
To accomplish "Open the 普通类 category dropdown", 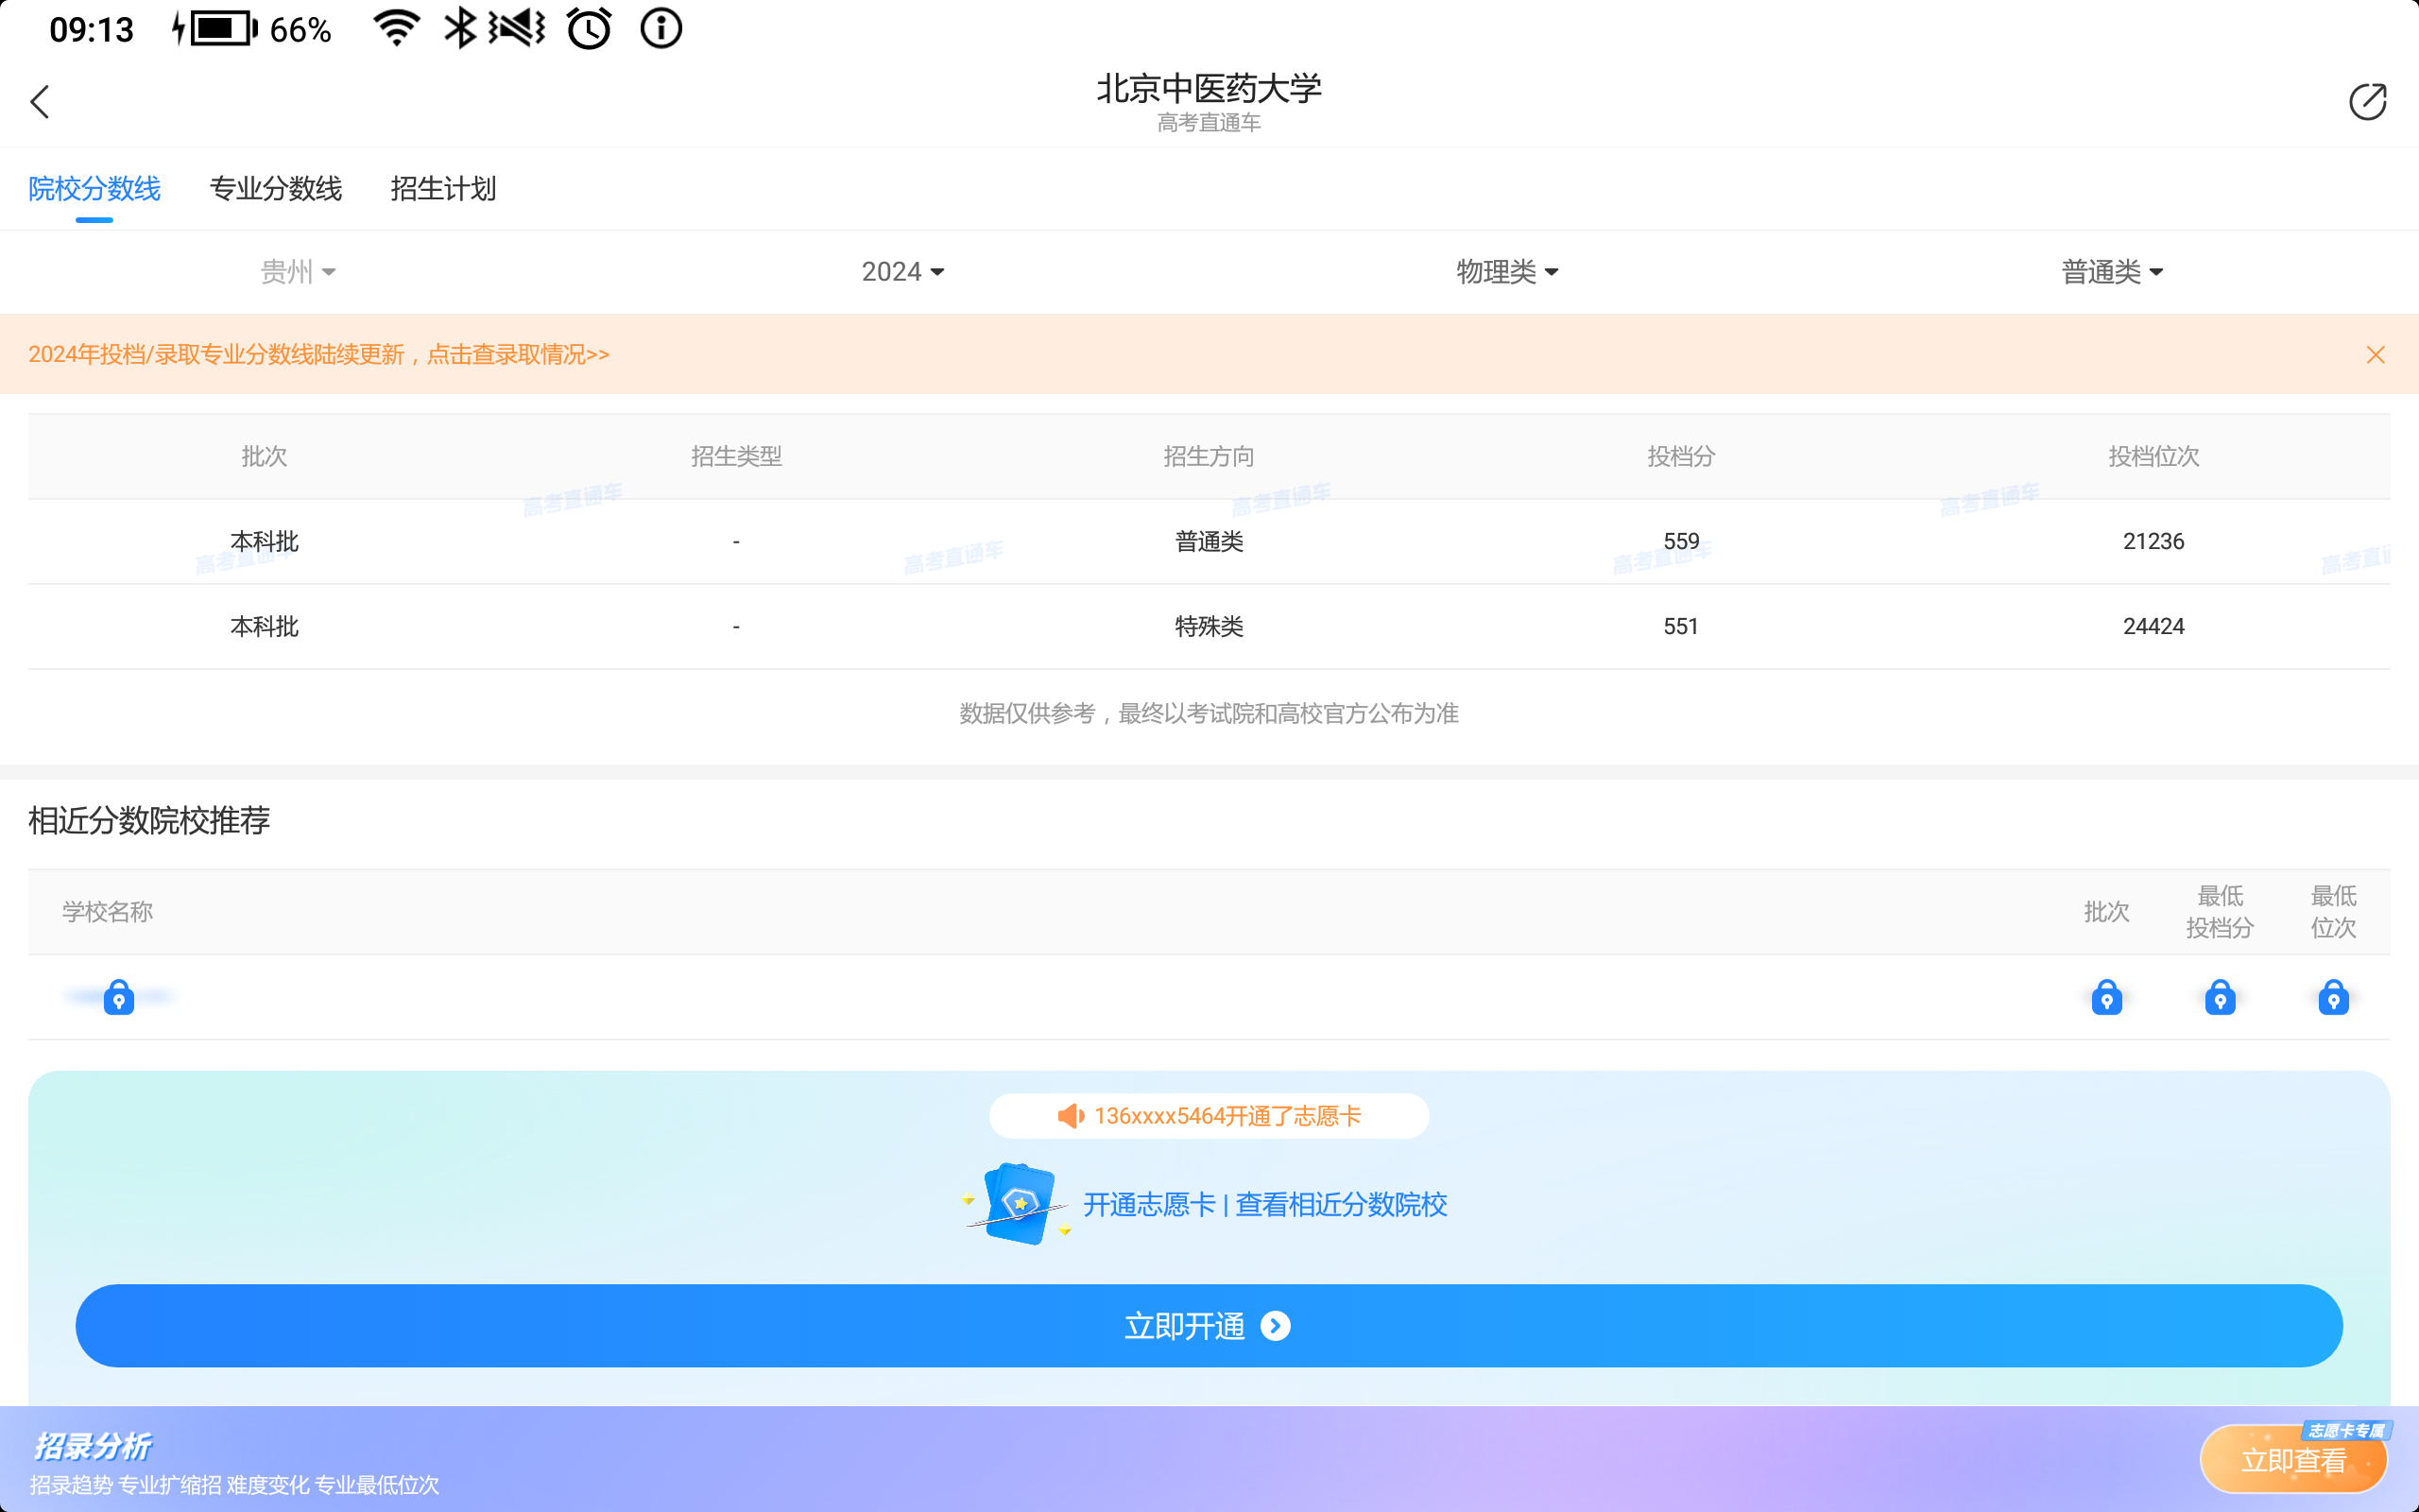I will coord(2112,272).
